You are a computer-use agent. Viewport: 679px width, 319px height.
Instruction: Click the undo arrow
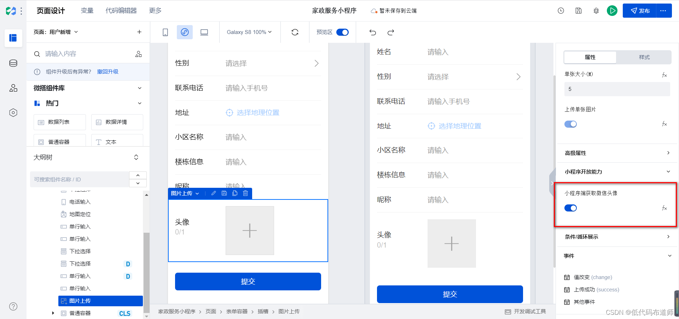pyautogui.click(x=373, y=32)
